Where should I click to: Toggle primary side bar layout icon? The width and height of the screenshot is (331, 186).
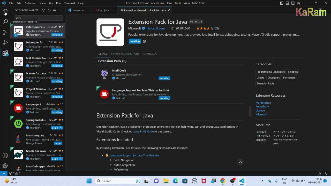coord(282,3)
